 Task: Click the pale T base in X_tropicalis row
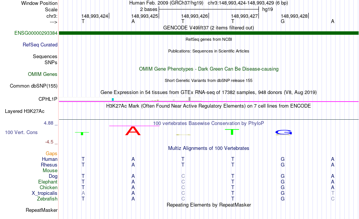coord(333,193)
